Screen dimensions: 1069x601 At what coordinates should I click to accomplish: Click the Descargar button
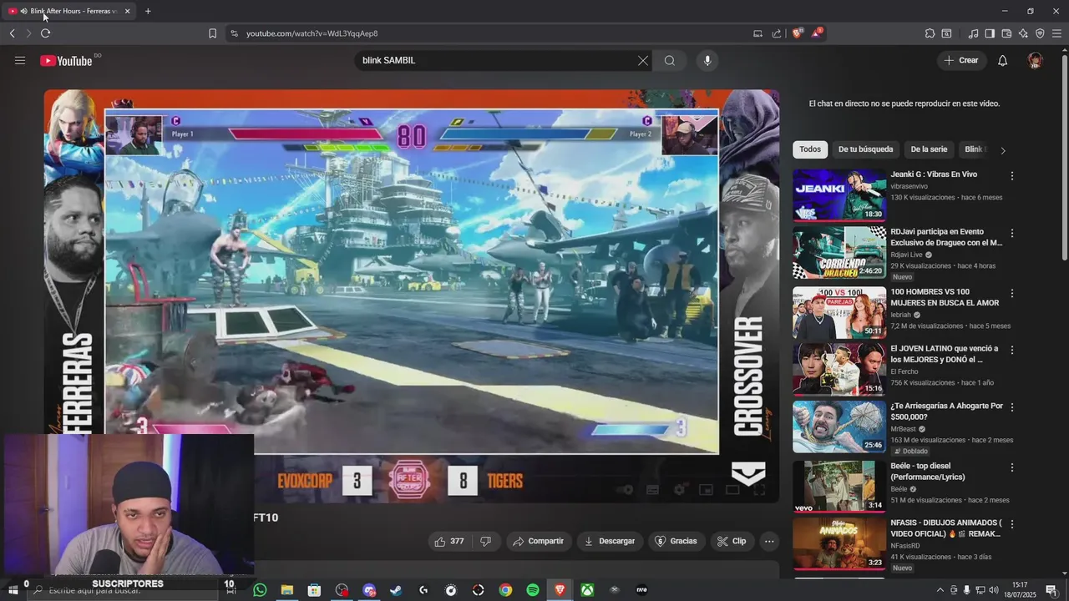(x=610, y=541)
